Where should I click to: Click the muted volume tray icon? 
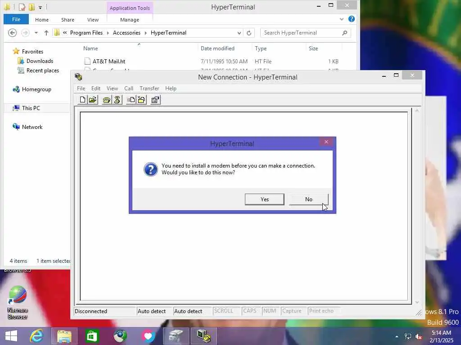point(419,336)
